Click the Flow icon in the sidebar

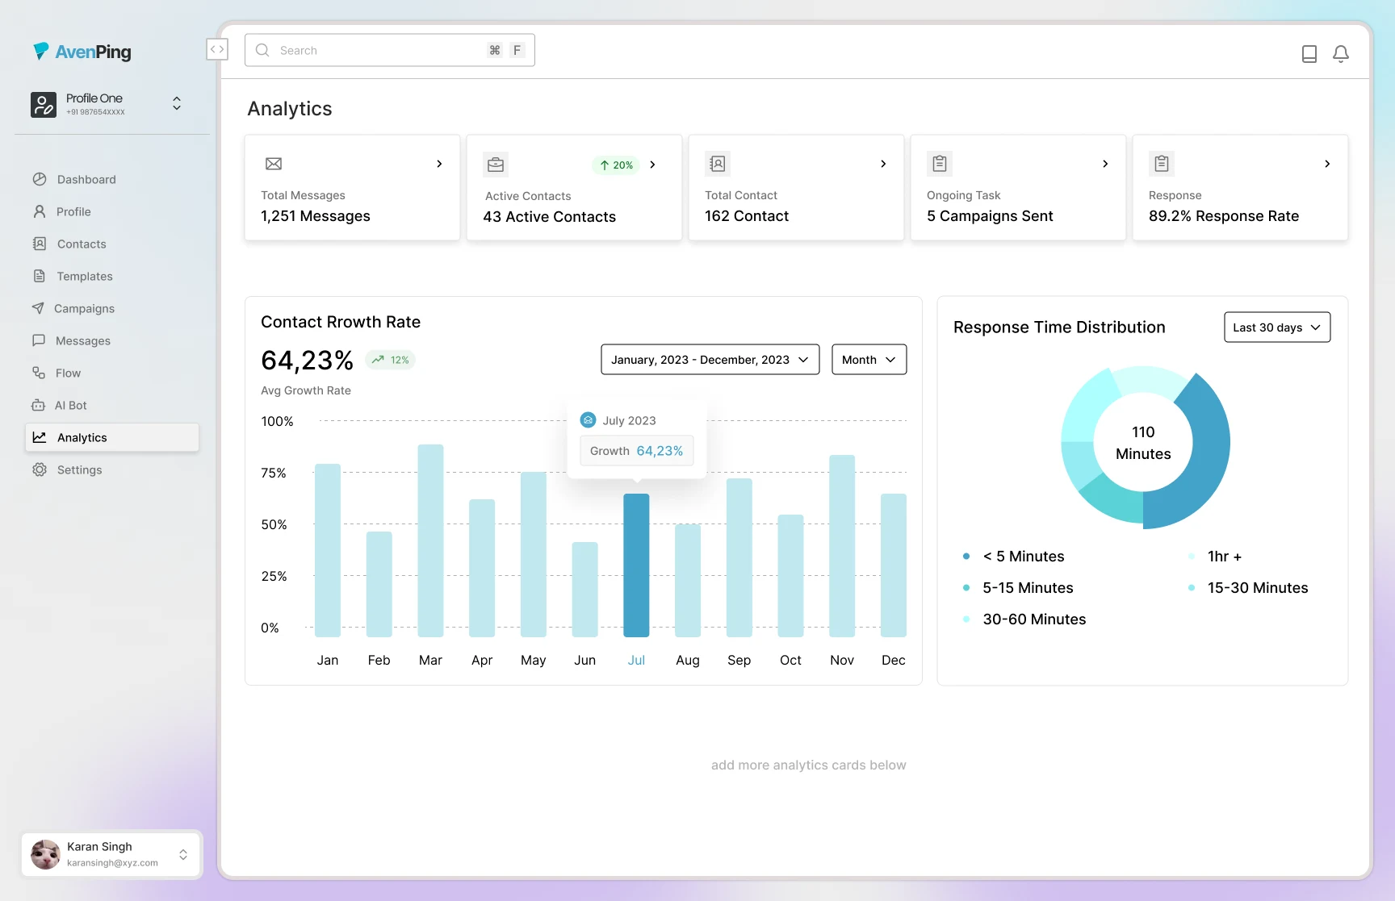(38, 373)
